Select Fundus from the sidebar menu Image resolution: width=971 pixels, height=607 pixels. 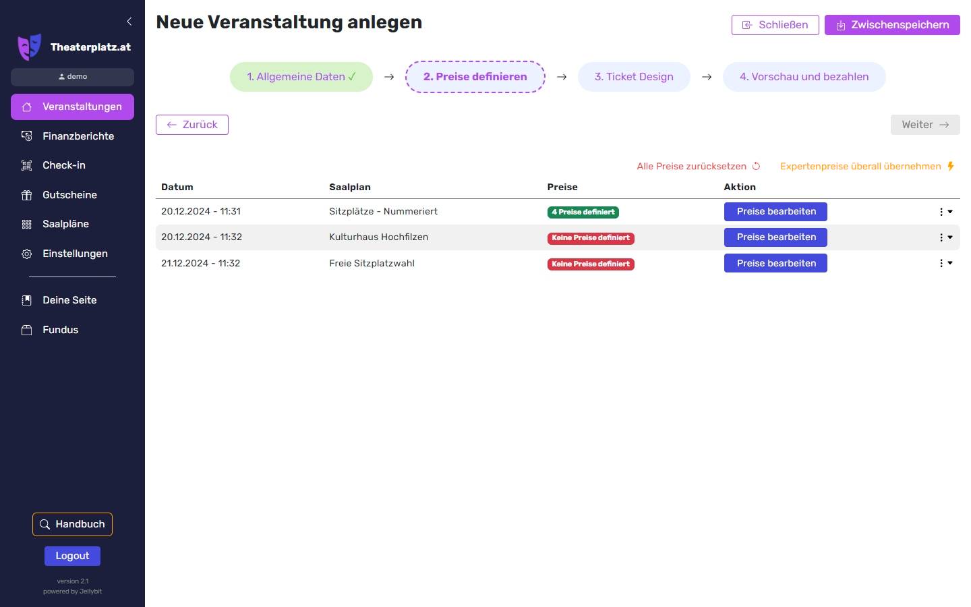pyautogui.click(x=60, y=330)
